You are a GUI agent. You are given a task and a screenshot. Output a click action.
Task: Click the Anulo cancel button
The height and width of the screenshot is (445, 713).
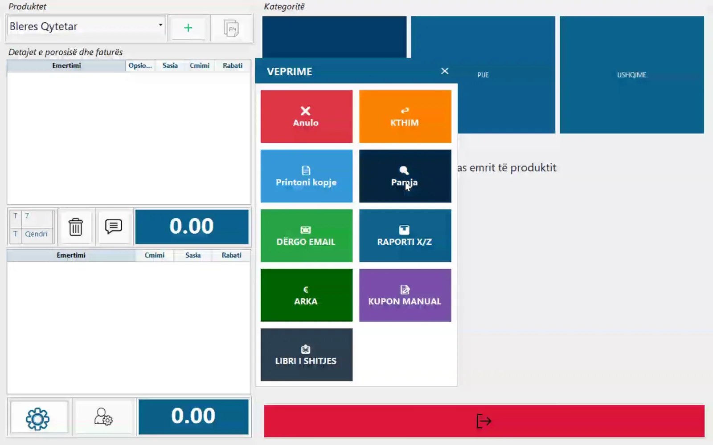[306, 117]
